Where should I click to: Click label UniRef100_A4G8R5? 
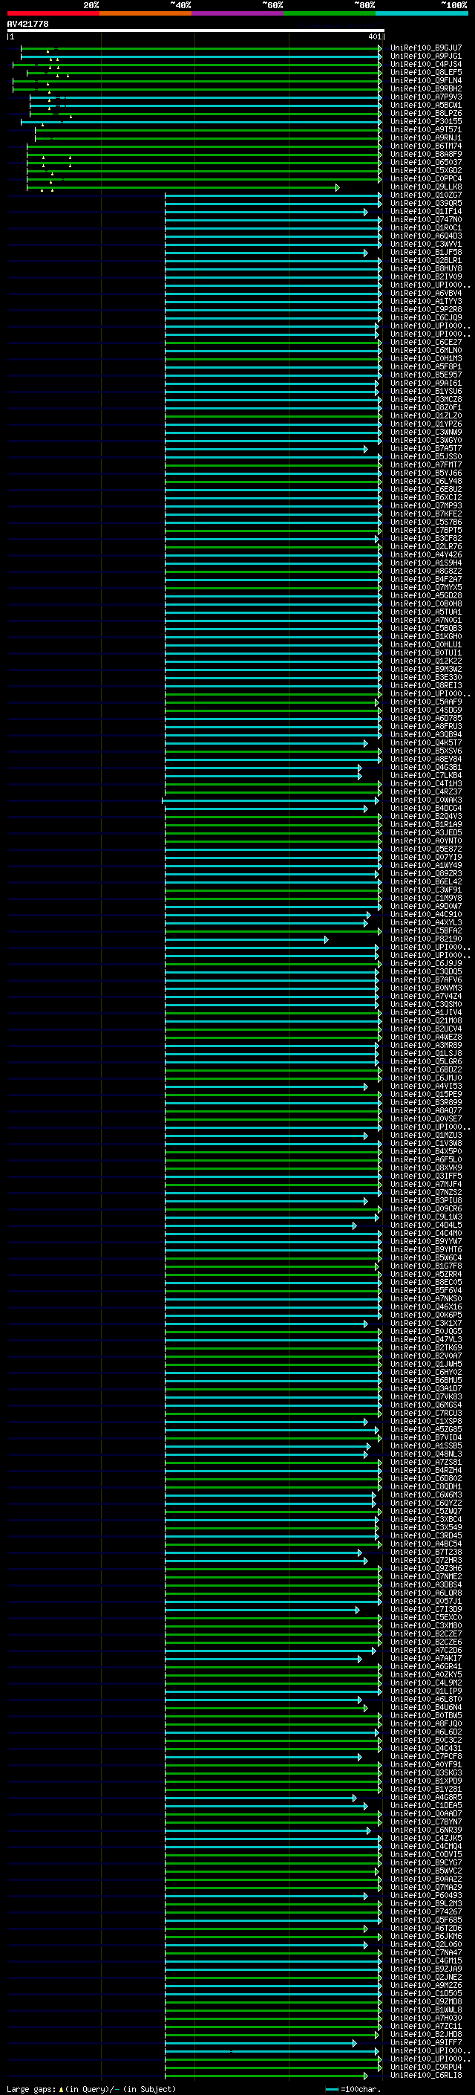point(426,1797)
